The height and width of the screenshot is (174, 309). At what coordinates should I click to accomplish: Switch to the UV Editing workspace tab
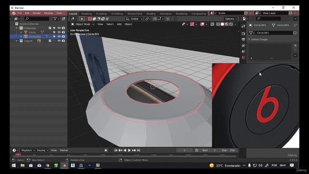click(x=117, y=14)
